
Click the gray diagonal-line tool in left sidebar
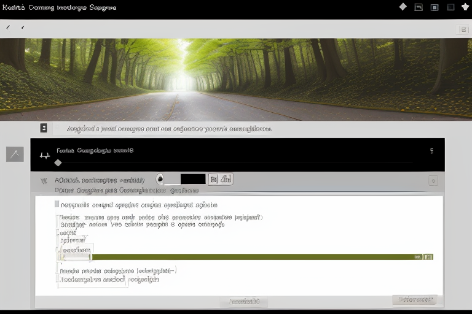[x=15, y=155]
